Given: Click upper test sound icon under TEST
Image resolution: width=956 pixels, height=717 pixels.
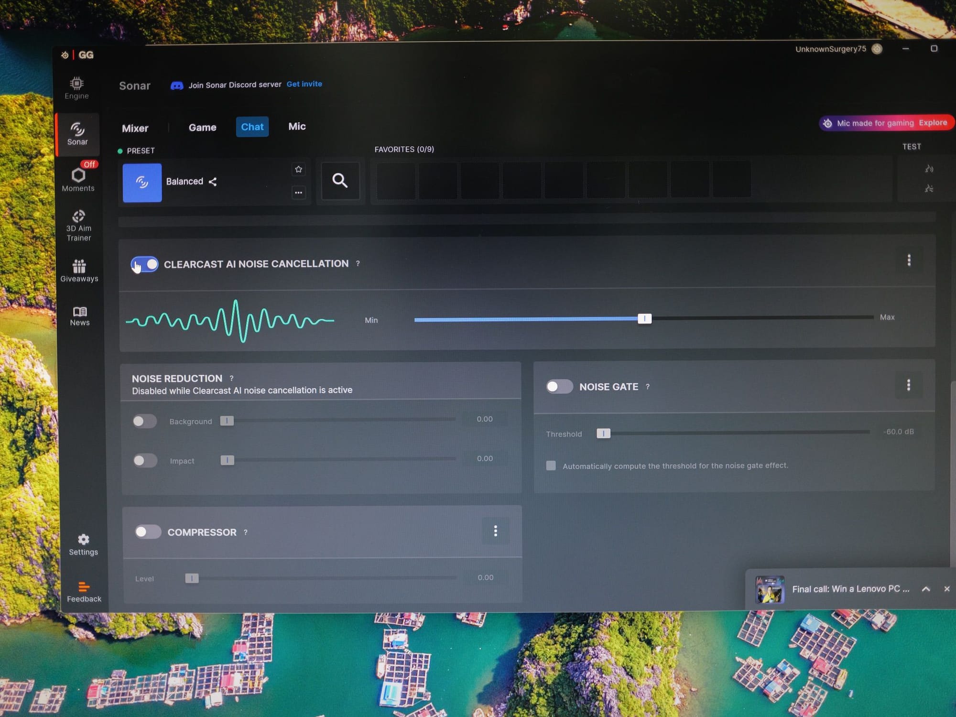Looking at the screenshot, I should coord(929,169).
